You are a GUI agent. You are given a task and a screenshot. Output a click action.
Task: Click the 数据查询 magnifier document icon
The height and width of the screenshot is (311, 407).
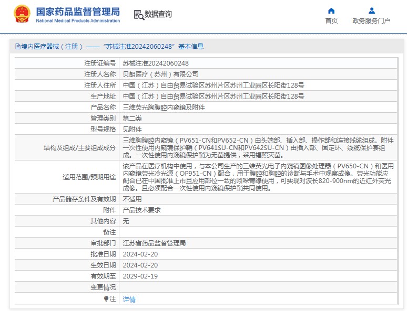(x=139, y=15)
